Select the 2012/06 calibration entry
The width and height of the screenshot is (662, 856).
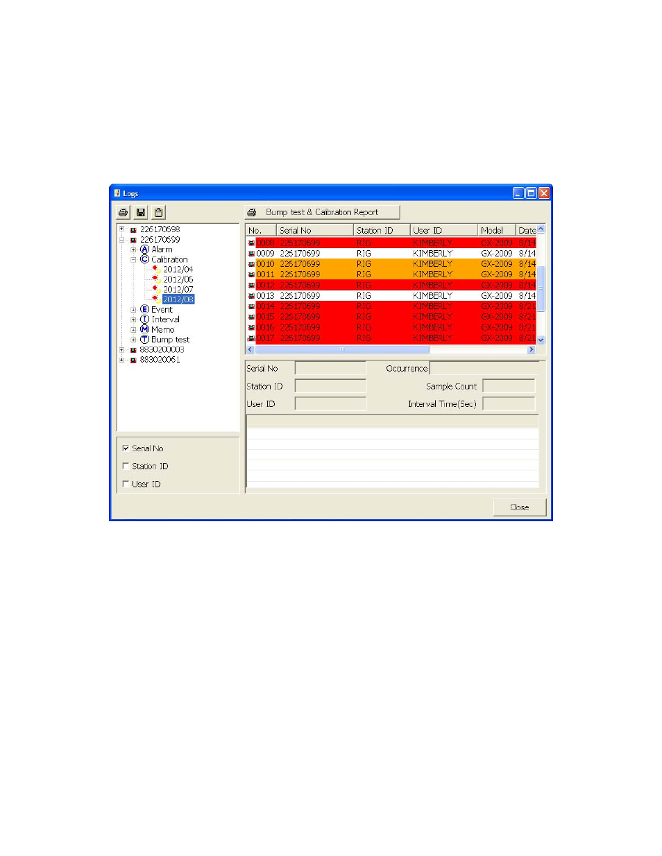178,279
